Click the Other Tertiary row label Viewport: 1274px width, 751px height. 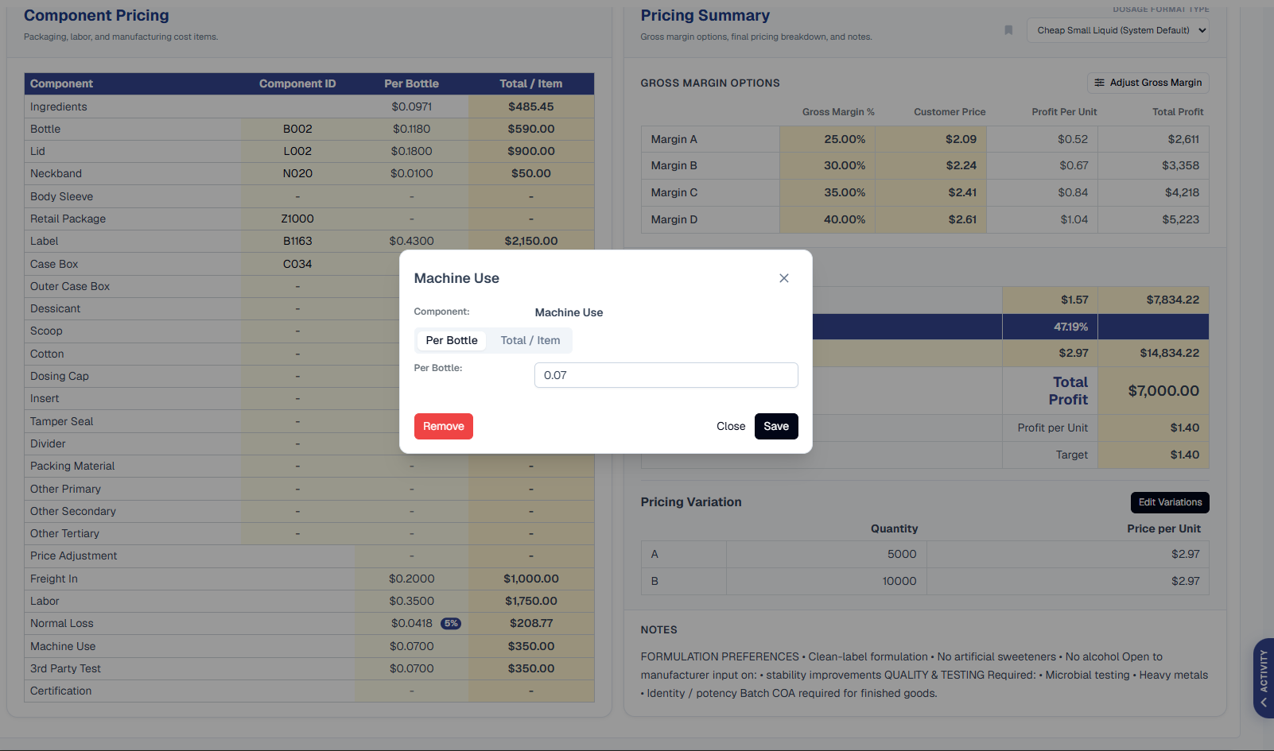pyautogui.click(x=64, y=533)
